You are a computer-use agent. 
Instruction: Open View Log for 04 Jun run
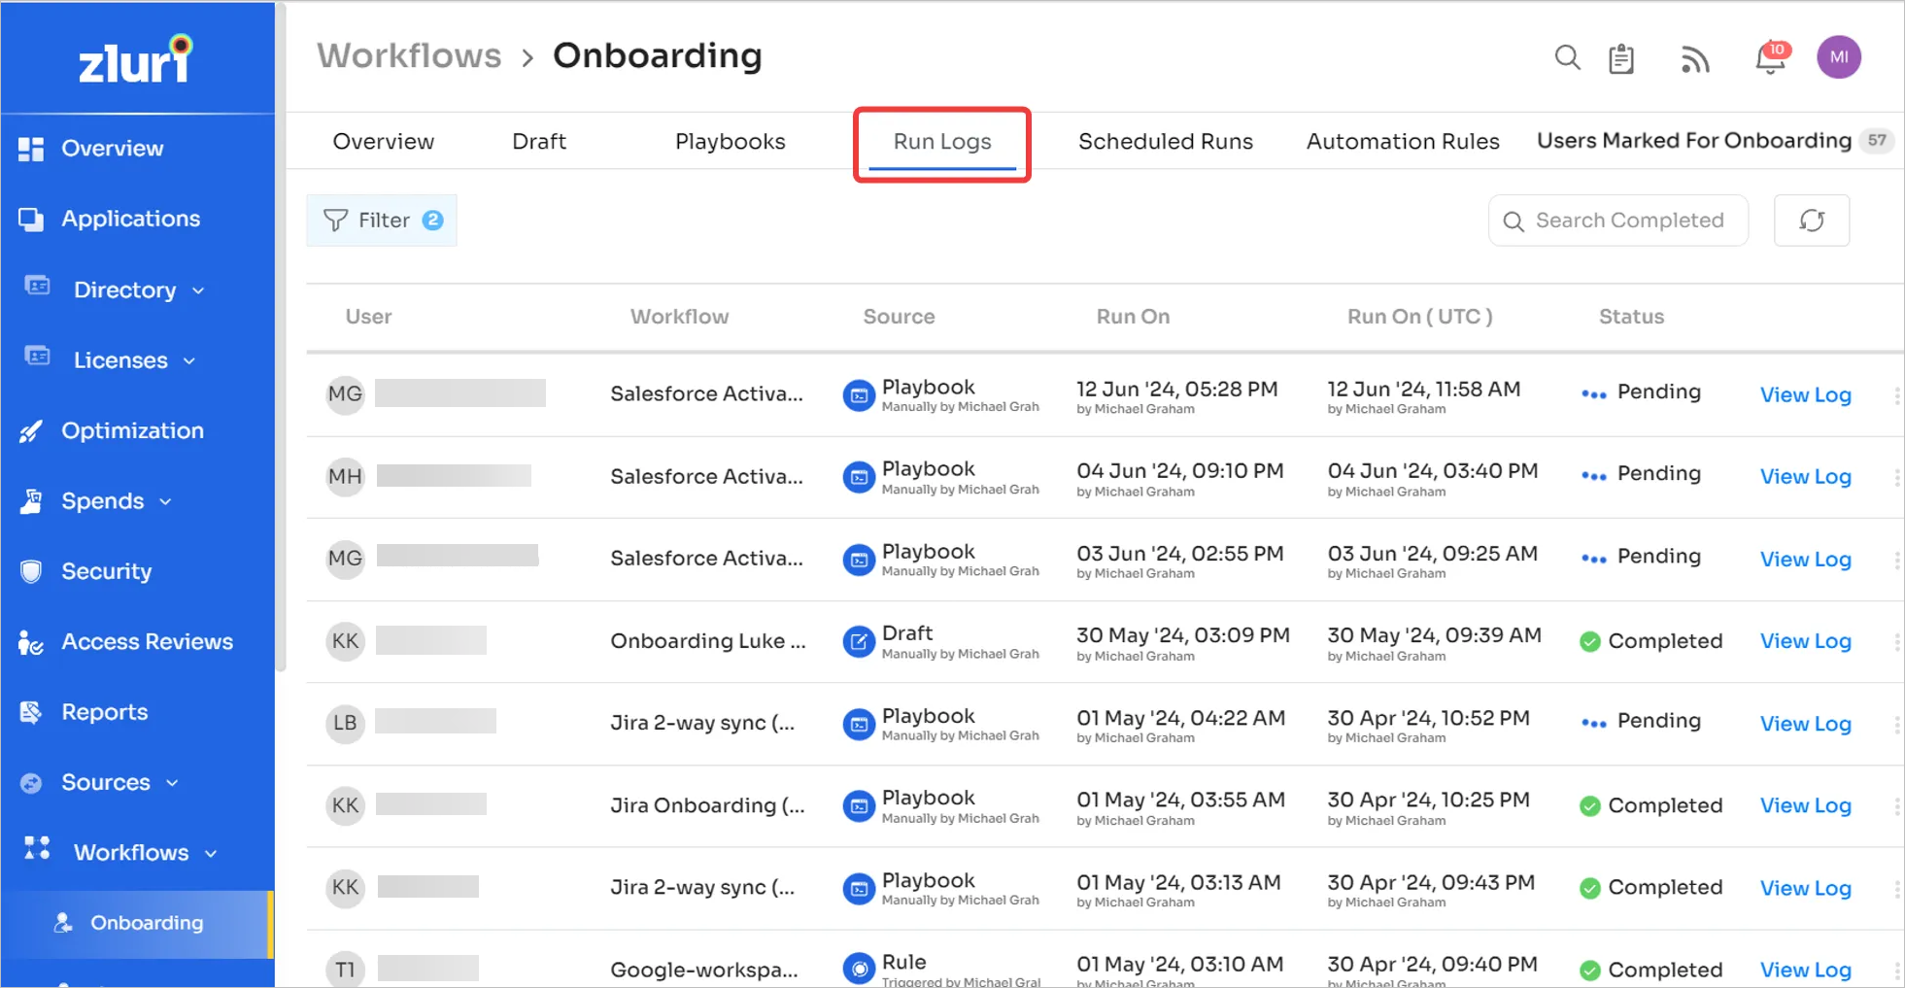[1805, 476]
